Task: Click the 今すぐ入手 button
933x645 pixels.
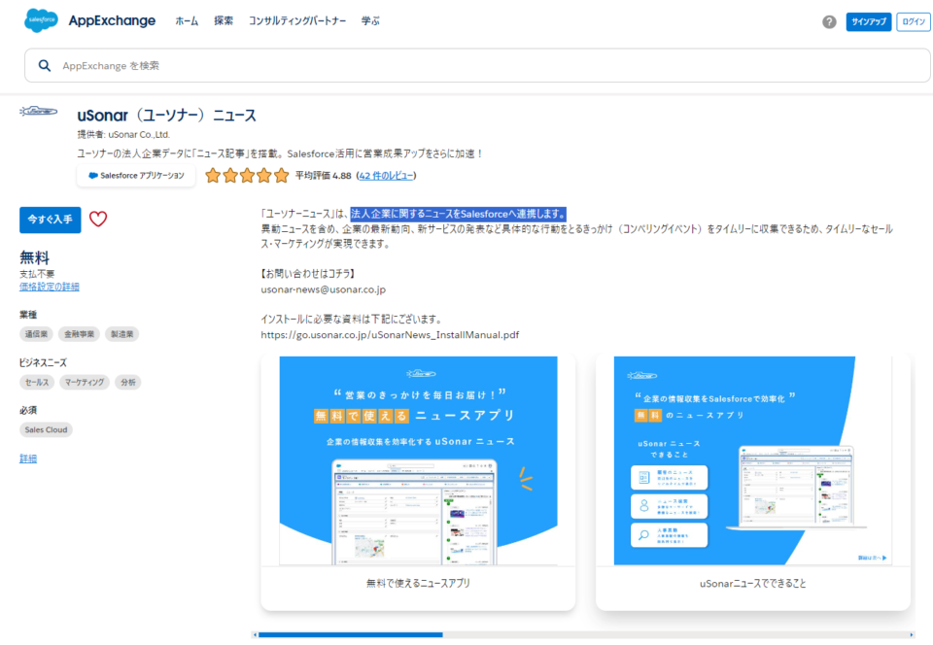Action: (x=50, y=221)
